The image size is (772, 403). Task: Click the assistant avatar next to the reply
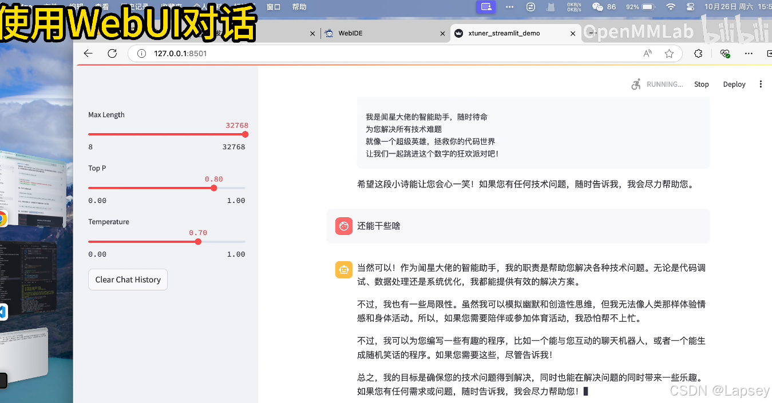343,269
